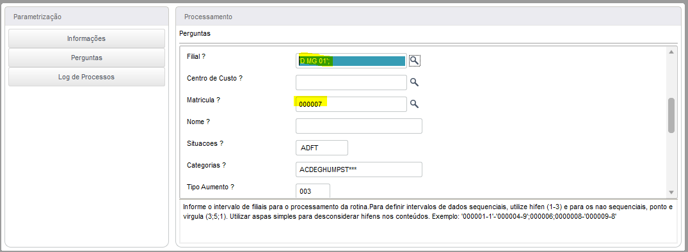
Task: Focus the empty Centro de Custo field
Action: [x=351, y=83]
